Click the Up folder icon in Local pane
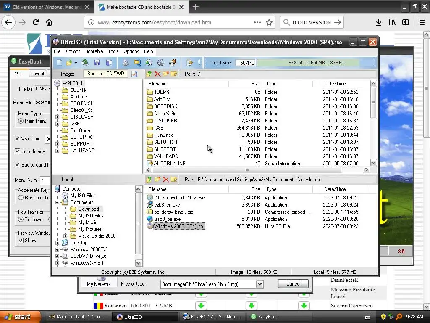This screenshot has height=323, width=430. pyautogui.click(x=149, y=179)
